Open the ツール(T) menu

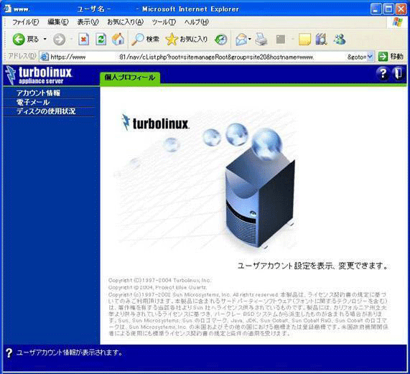click(x=164, y=22)
